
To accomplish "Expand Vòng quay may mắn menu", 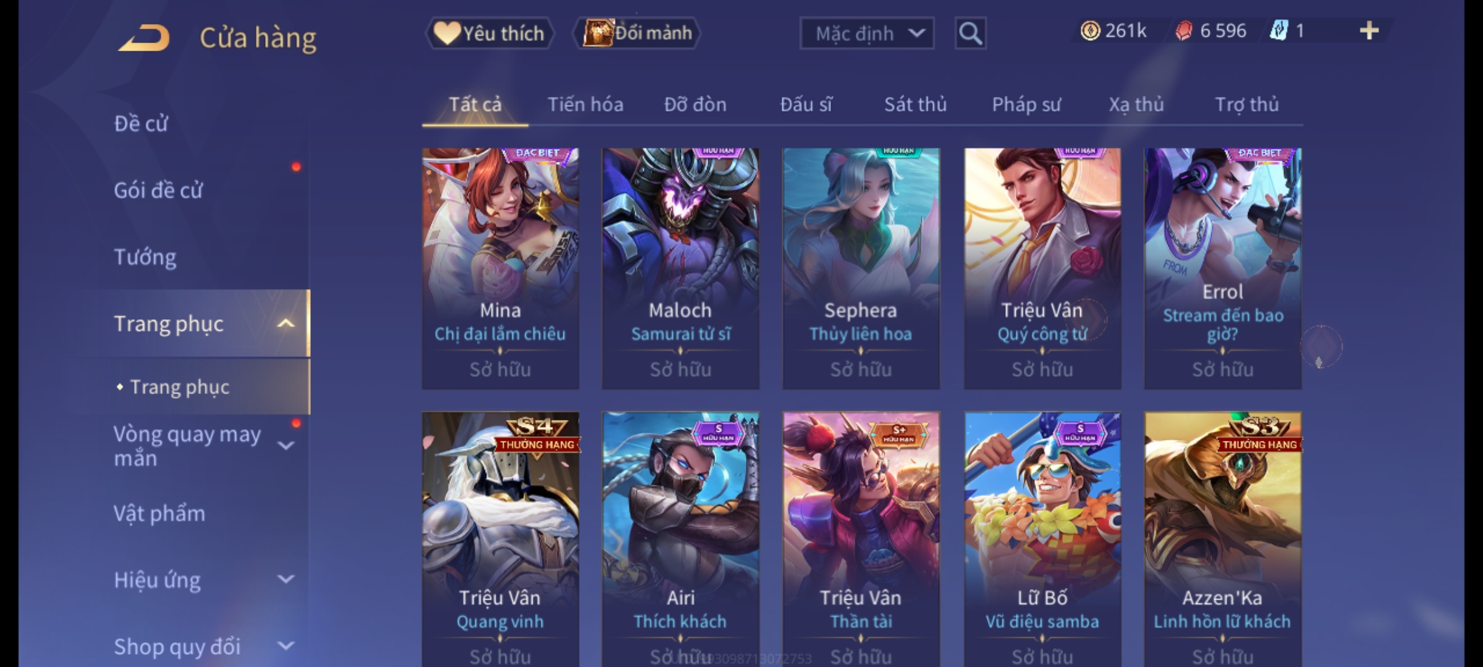I will (x=285, y=445).
